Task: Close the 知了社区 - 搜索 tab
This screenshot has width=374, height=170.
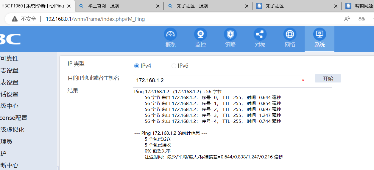Action: coord(247,6)
